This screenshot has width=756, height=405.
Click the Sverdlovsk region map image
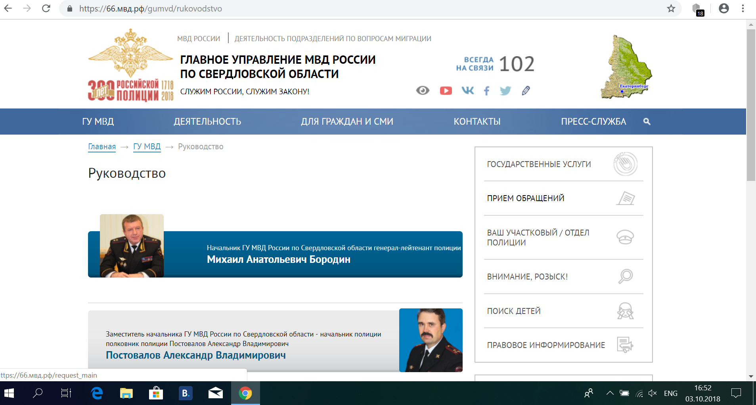coord(626,67)
